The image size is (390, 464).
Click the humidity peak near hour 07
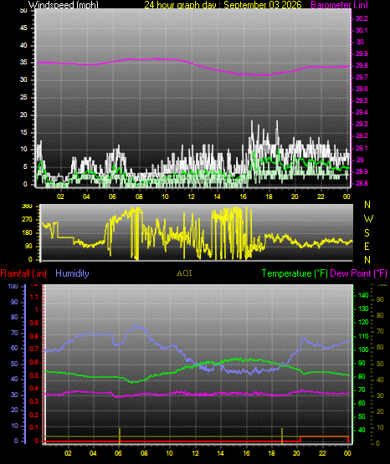(136, 324)
